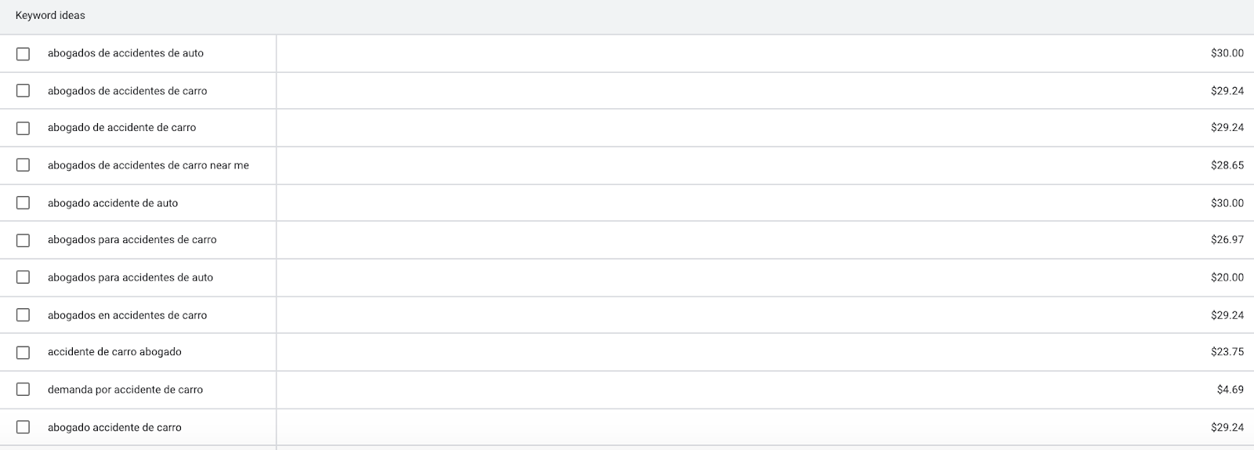1254x450 pixels.
Task: Open keyword 'abogados de accidentes de carro near me'
Action: point(148,165)
